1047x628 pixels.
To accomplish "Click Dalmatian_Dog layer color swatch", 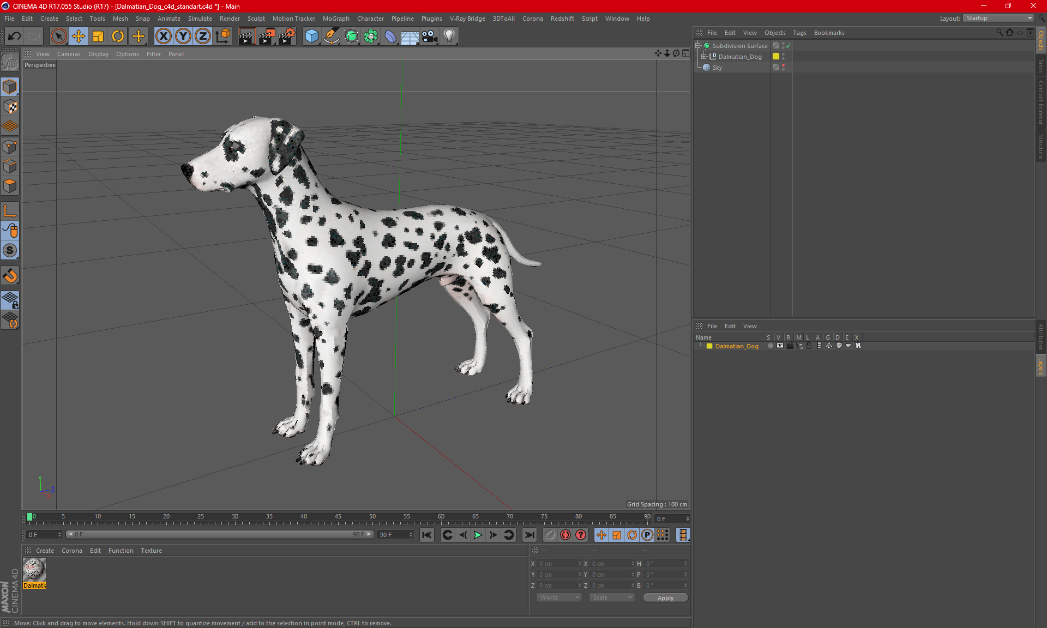I will point(709,346).
